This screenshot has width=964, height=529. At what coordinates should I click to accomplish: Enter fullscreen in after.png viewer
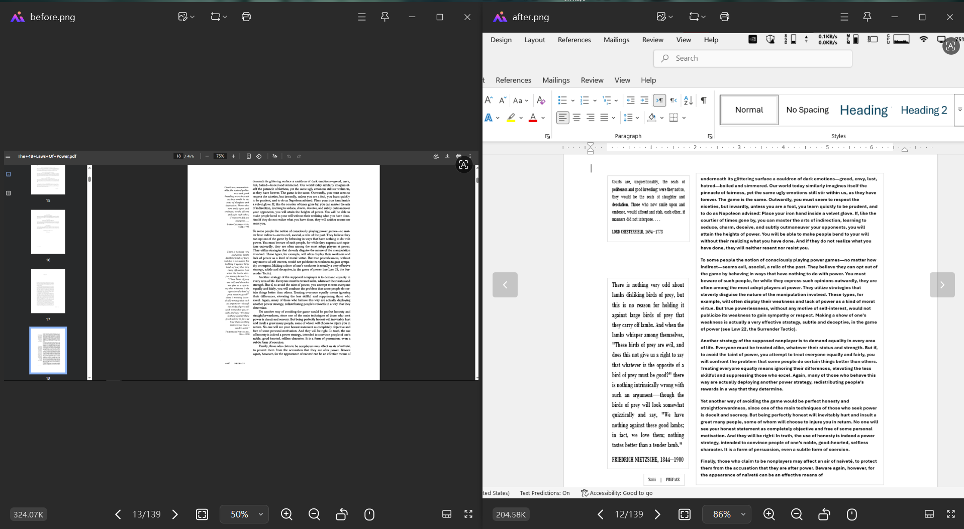(x=951, y=514)
